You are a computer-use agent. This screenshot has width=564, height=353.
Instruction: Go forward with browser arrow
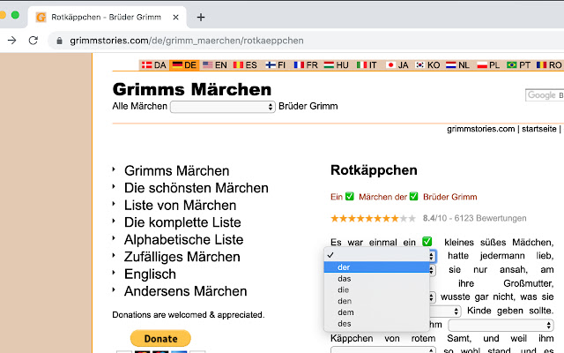(x=11, y=41)
